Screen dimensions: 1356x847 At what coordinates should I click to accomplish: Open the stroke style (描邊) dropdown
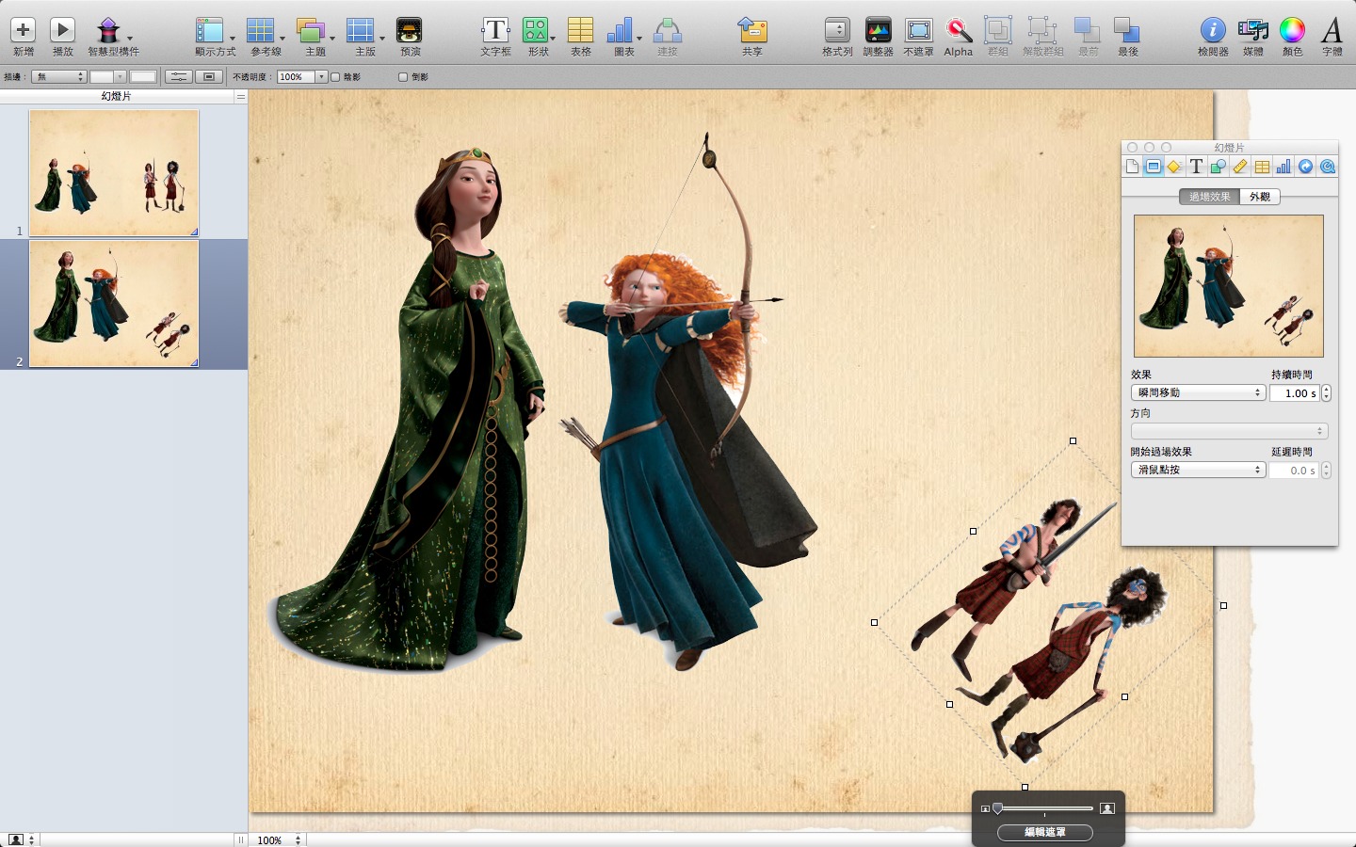coord(59,76)
